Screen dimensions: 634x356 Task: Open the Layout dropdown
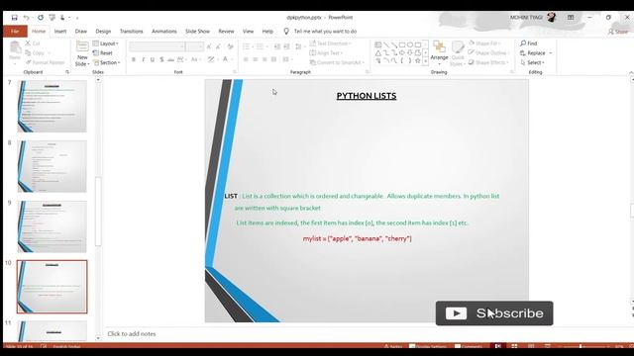(x=106, y=44)
